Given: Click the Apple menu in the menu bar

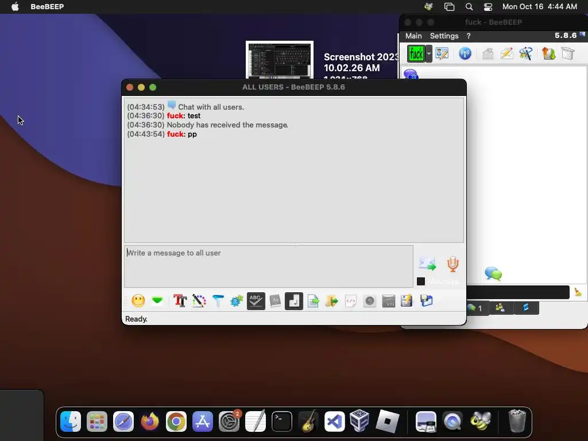Looking at the screenshot, I should [x=15, y=6].
